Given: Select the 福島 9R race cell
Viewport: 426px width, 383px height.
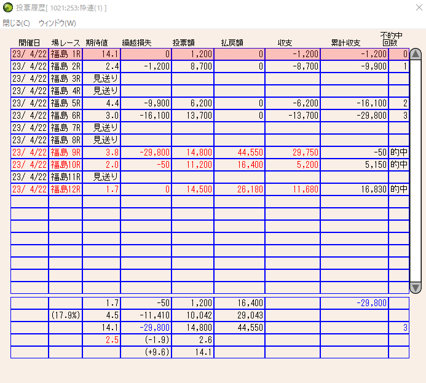Looking at the screenshot, I should [66, 152].
